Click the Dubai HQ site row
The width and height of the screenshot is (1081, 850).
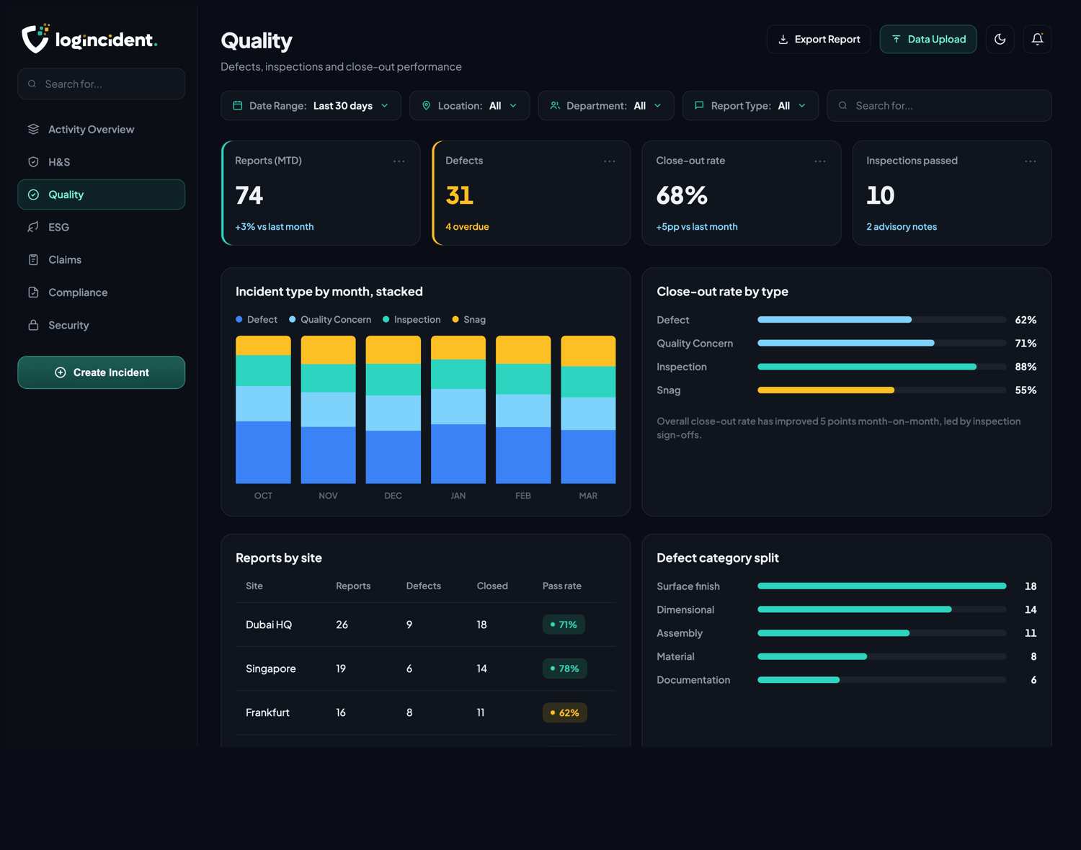pyautogui.click(x=426, y=625)
